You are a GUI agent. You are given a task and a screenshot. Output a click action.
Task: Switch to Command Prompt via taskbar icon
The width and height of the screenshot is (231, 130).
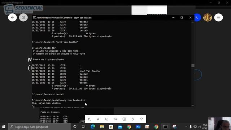tap(165, 127)
